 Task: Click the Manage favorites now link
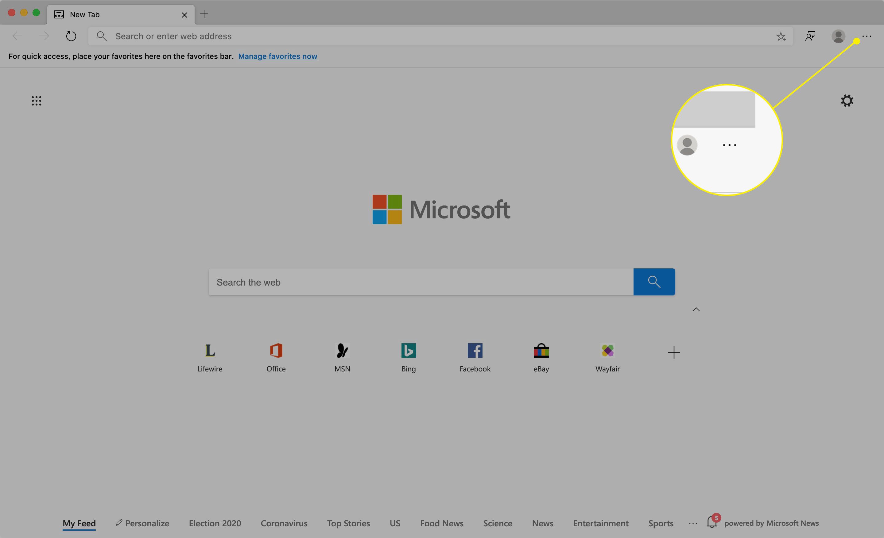coord(278,56)
